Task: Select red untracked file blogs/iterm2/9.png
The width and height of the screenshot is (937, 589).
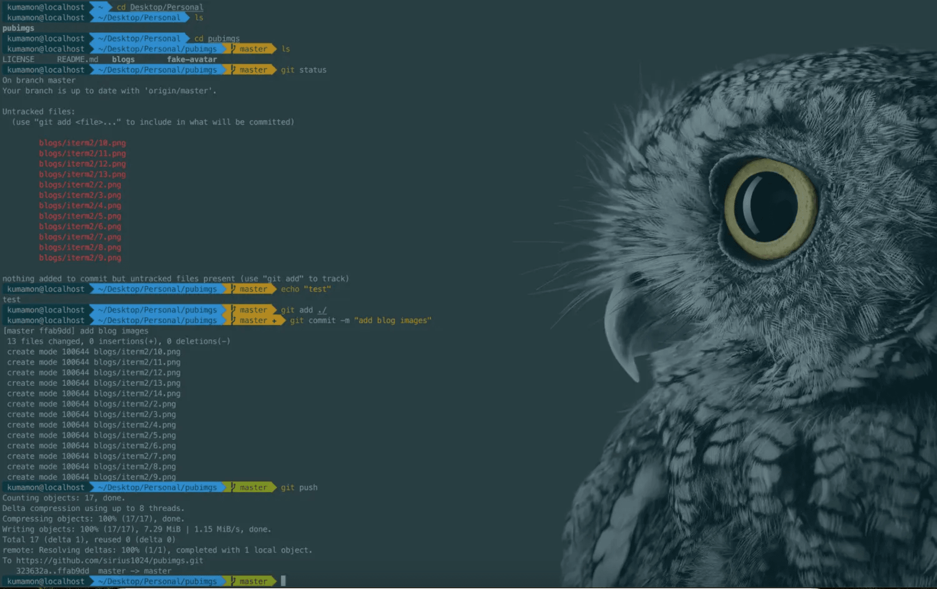Action: click(x=80, y=258)
